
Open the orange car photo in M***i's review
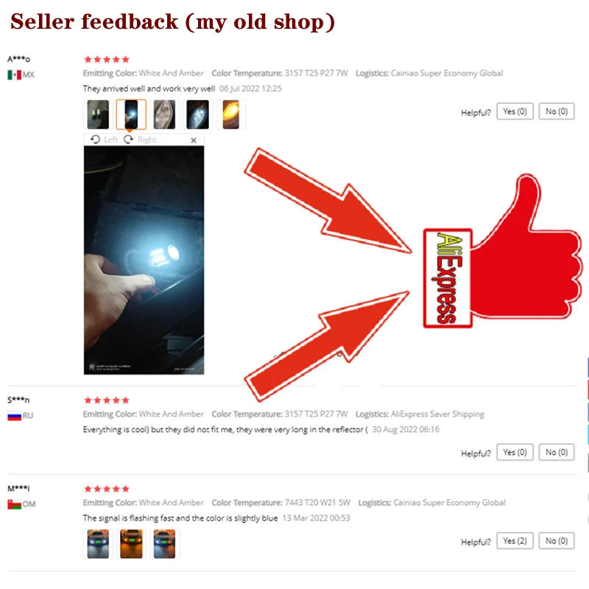[131, 544]
